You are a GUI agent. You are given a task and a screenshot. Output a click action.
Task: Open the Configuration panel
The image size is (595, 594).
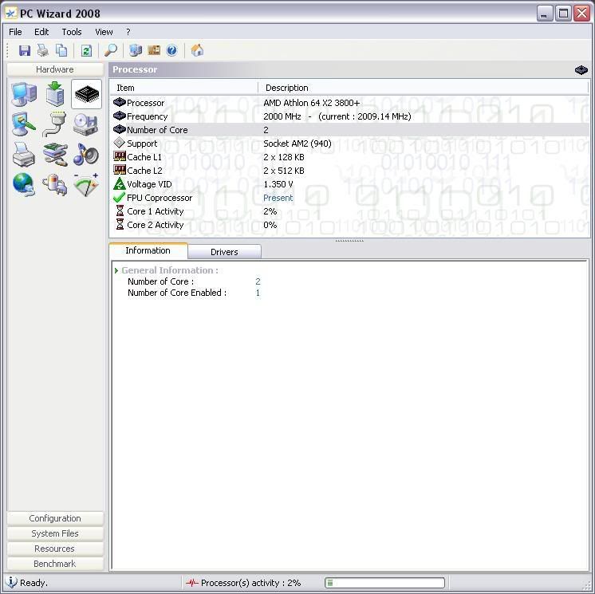click(55, 518)
